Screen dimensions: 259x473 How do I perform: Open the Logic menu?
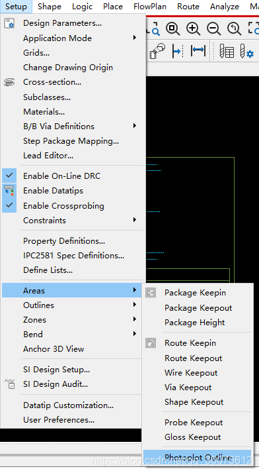click(x=82, y=7)
